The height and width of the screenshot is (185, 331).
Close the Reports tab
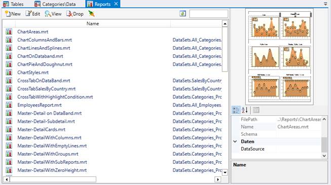click(x=116, y=4)
